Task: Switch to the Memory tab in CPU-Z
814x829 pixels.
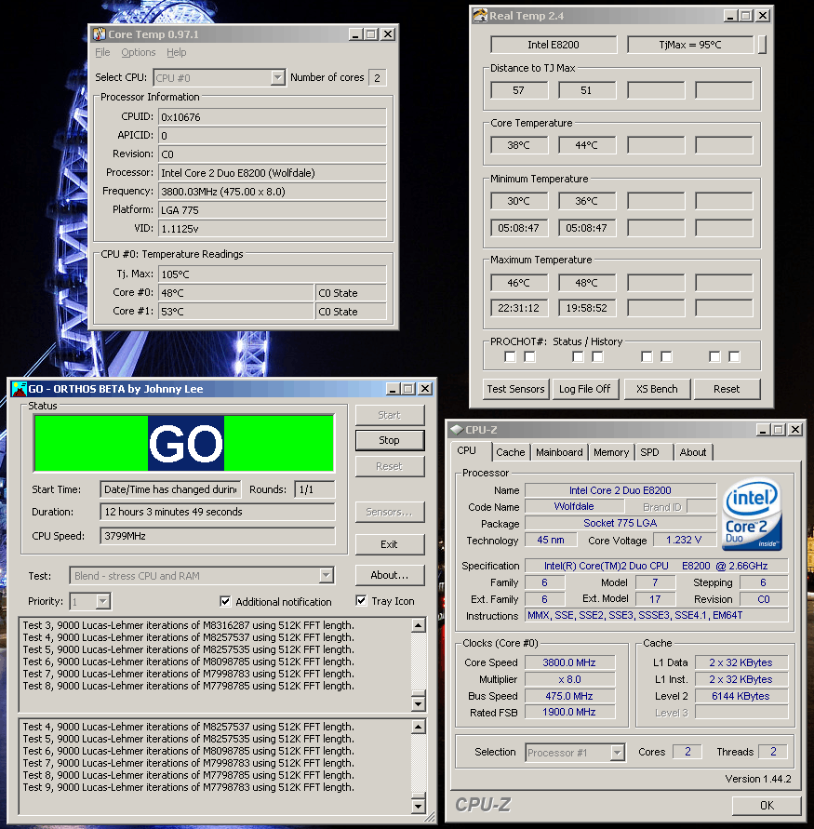Action: pos(611,452)
